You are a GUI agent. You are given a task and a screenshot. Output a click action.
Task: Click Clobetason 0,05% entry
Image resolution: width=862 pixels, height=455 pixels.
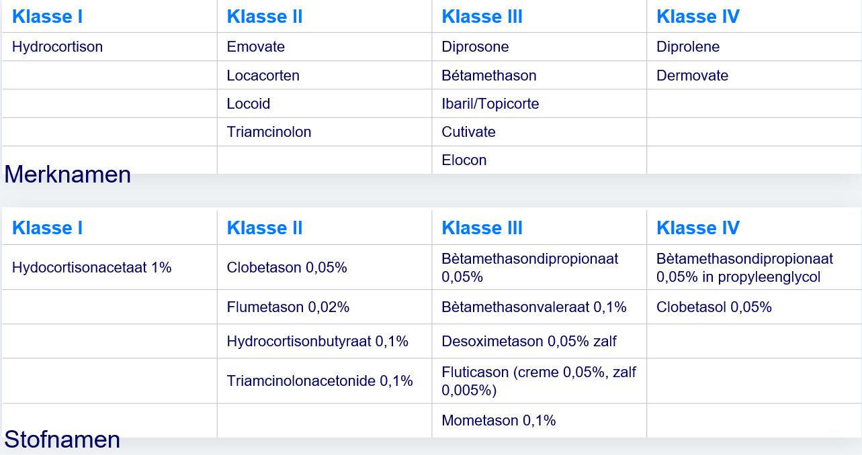287,267
